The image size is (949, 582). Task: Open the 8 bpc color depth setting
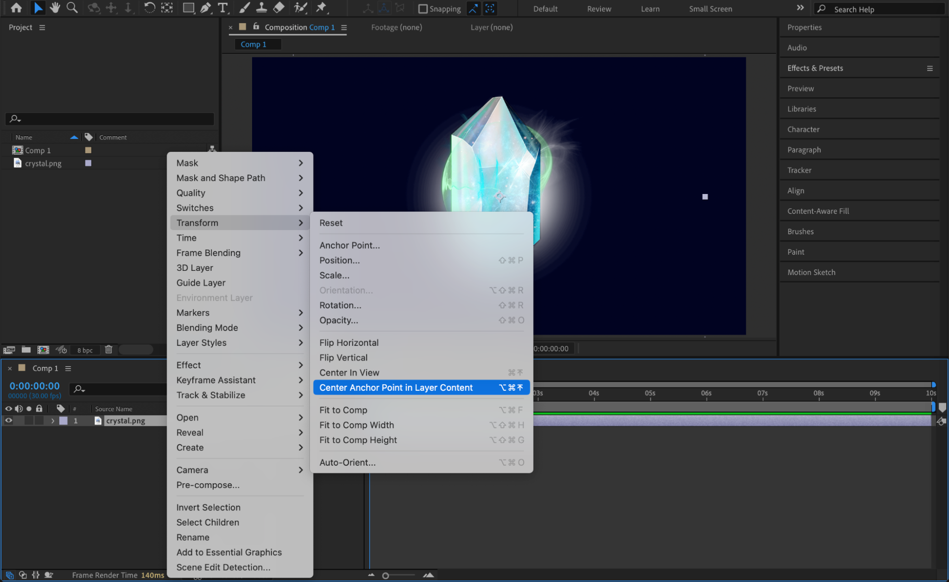coord(85,350)
